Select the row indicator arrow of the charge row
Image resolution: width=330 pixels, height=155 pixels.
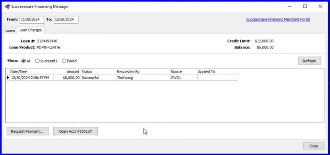[8, 78]
